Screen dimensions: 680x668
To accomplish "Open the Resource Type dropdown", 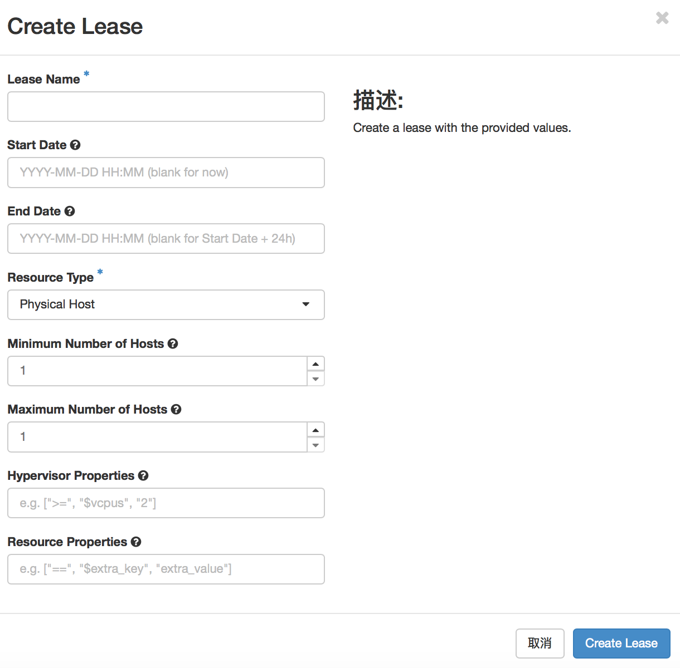I will 166,304.
